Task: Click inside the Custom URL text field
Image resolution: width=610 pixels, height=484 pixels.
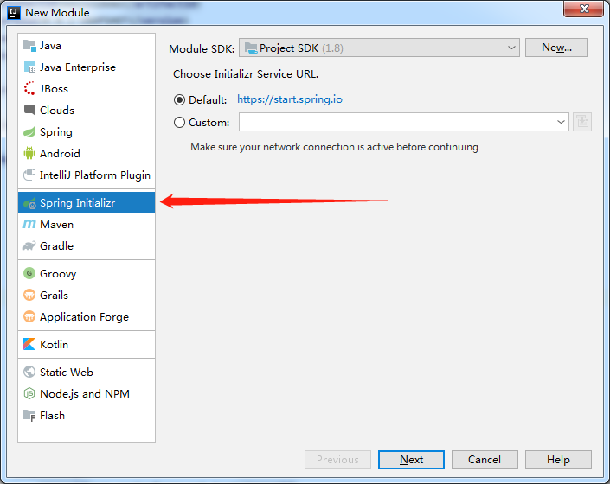Action: 396,122
